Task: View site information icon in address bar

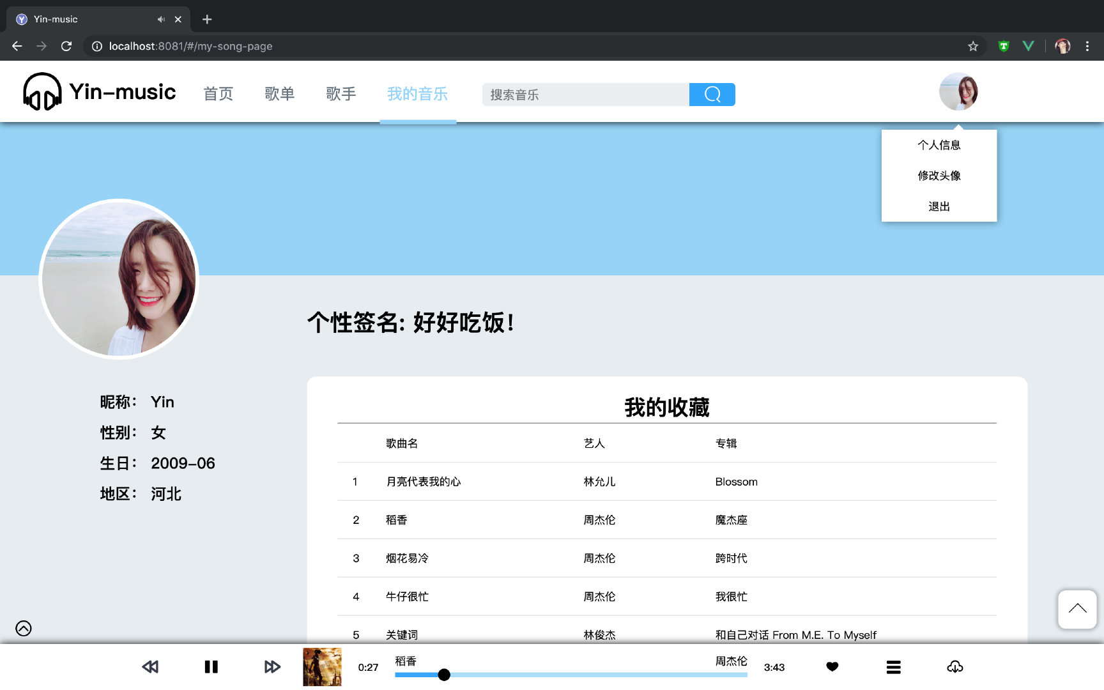Action: (97, 46)
